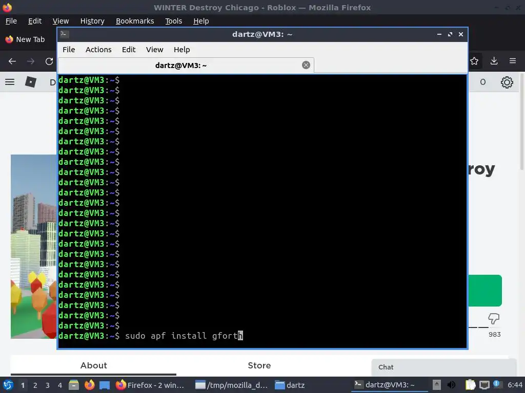This screenshot has width=525, height=393.
Task: Show desktop via taskbar icon
Action: click(x=105, y=385)
